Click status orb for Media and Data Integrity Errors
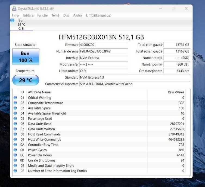This screenshot has width=205, height=187. 15,165
